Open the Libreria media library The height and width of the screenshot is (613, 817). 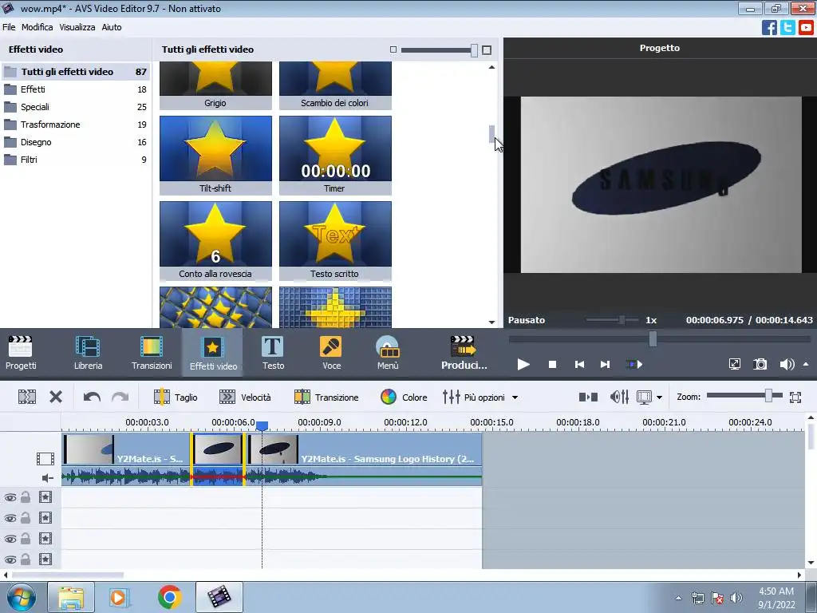pos(88,353)
